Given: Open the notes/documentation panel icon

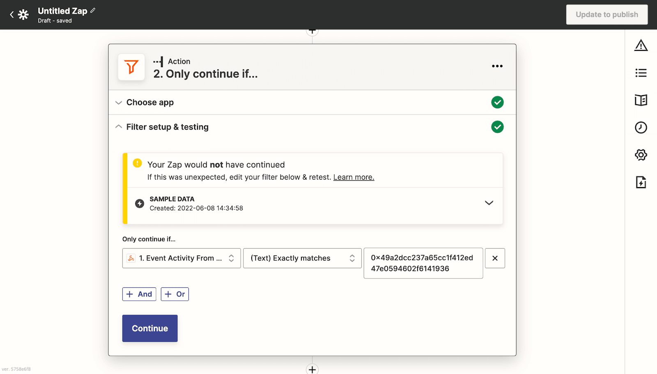Looking at the screenshot, I should pos(641,100).
